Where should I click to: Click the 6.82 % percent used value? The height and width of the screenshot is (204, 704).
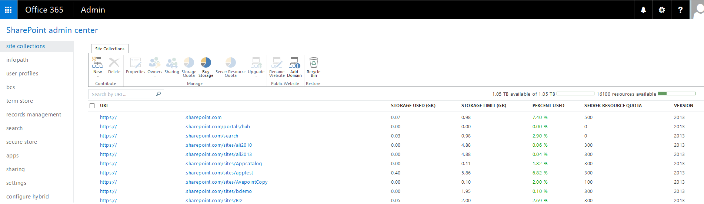tap(540, 173)
